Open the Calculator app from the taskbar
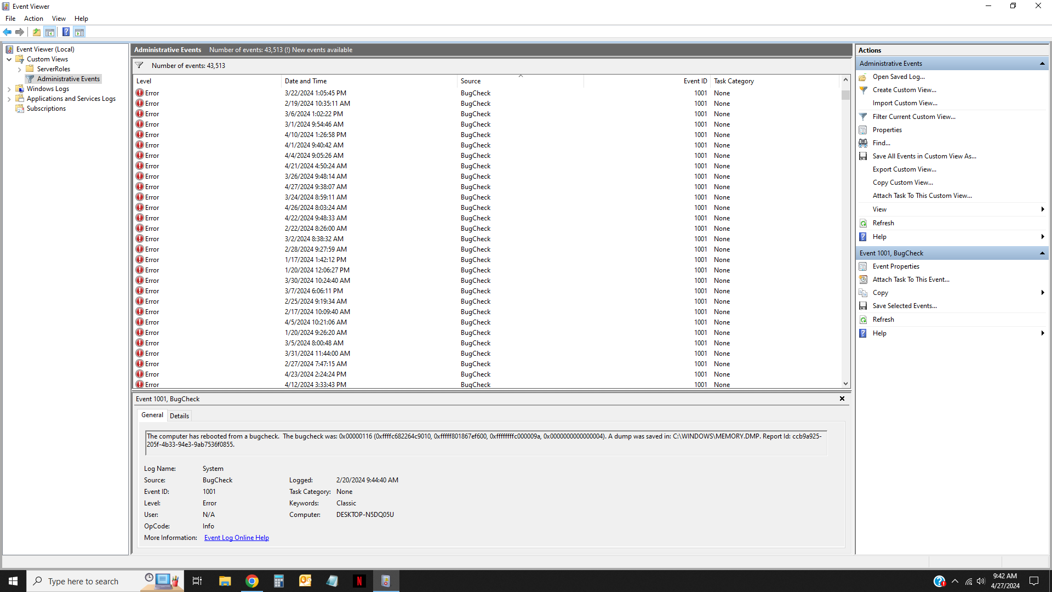Screen dimensions: 1052x592 pyautogui.click(x=278, y=581)
